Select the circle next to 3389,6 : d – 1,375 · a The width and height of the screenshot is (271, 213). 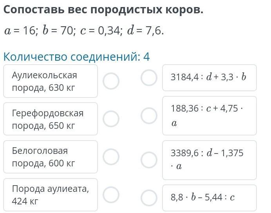click(x=149, y=159)
